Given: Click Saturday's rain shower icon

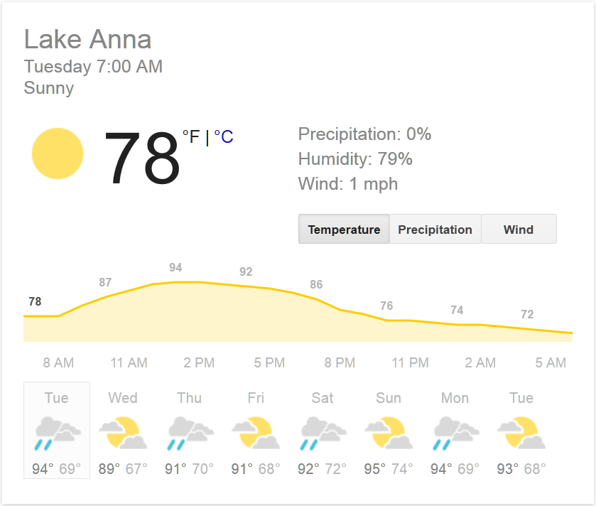Looking at the screenshot, I should point(323,433).
